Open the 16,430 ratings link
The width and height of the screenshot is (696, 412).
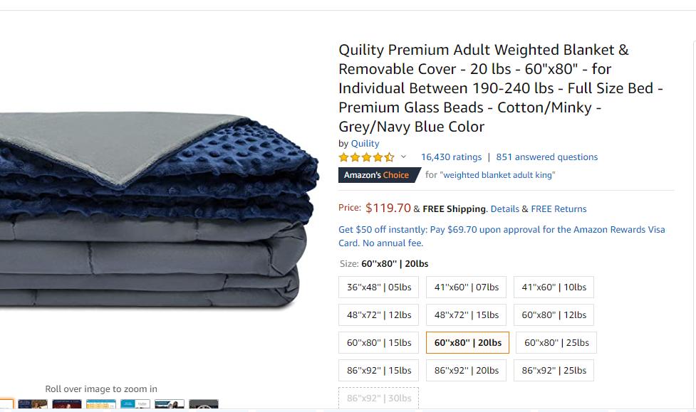(x=451, y=157)
